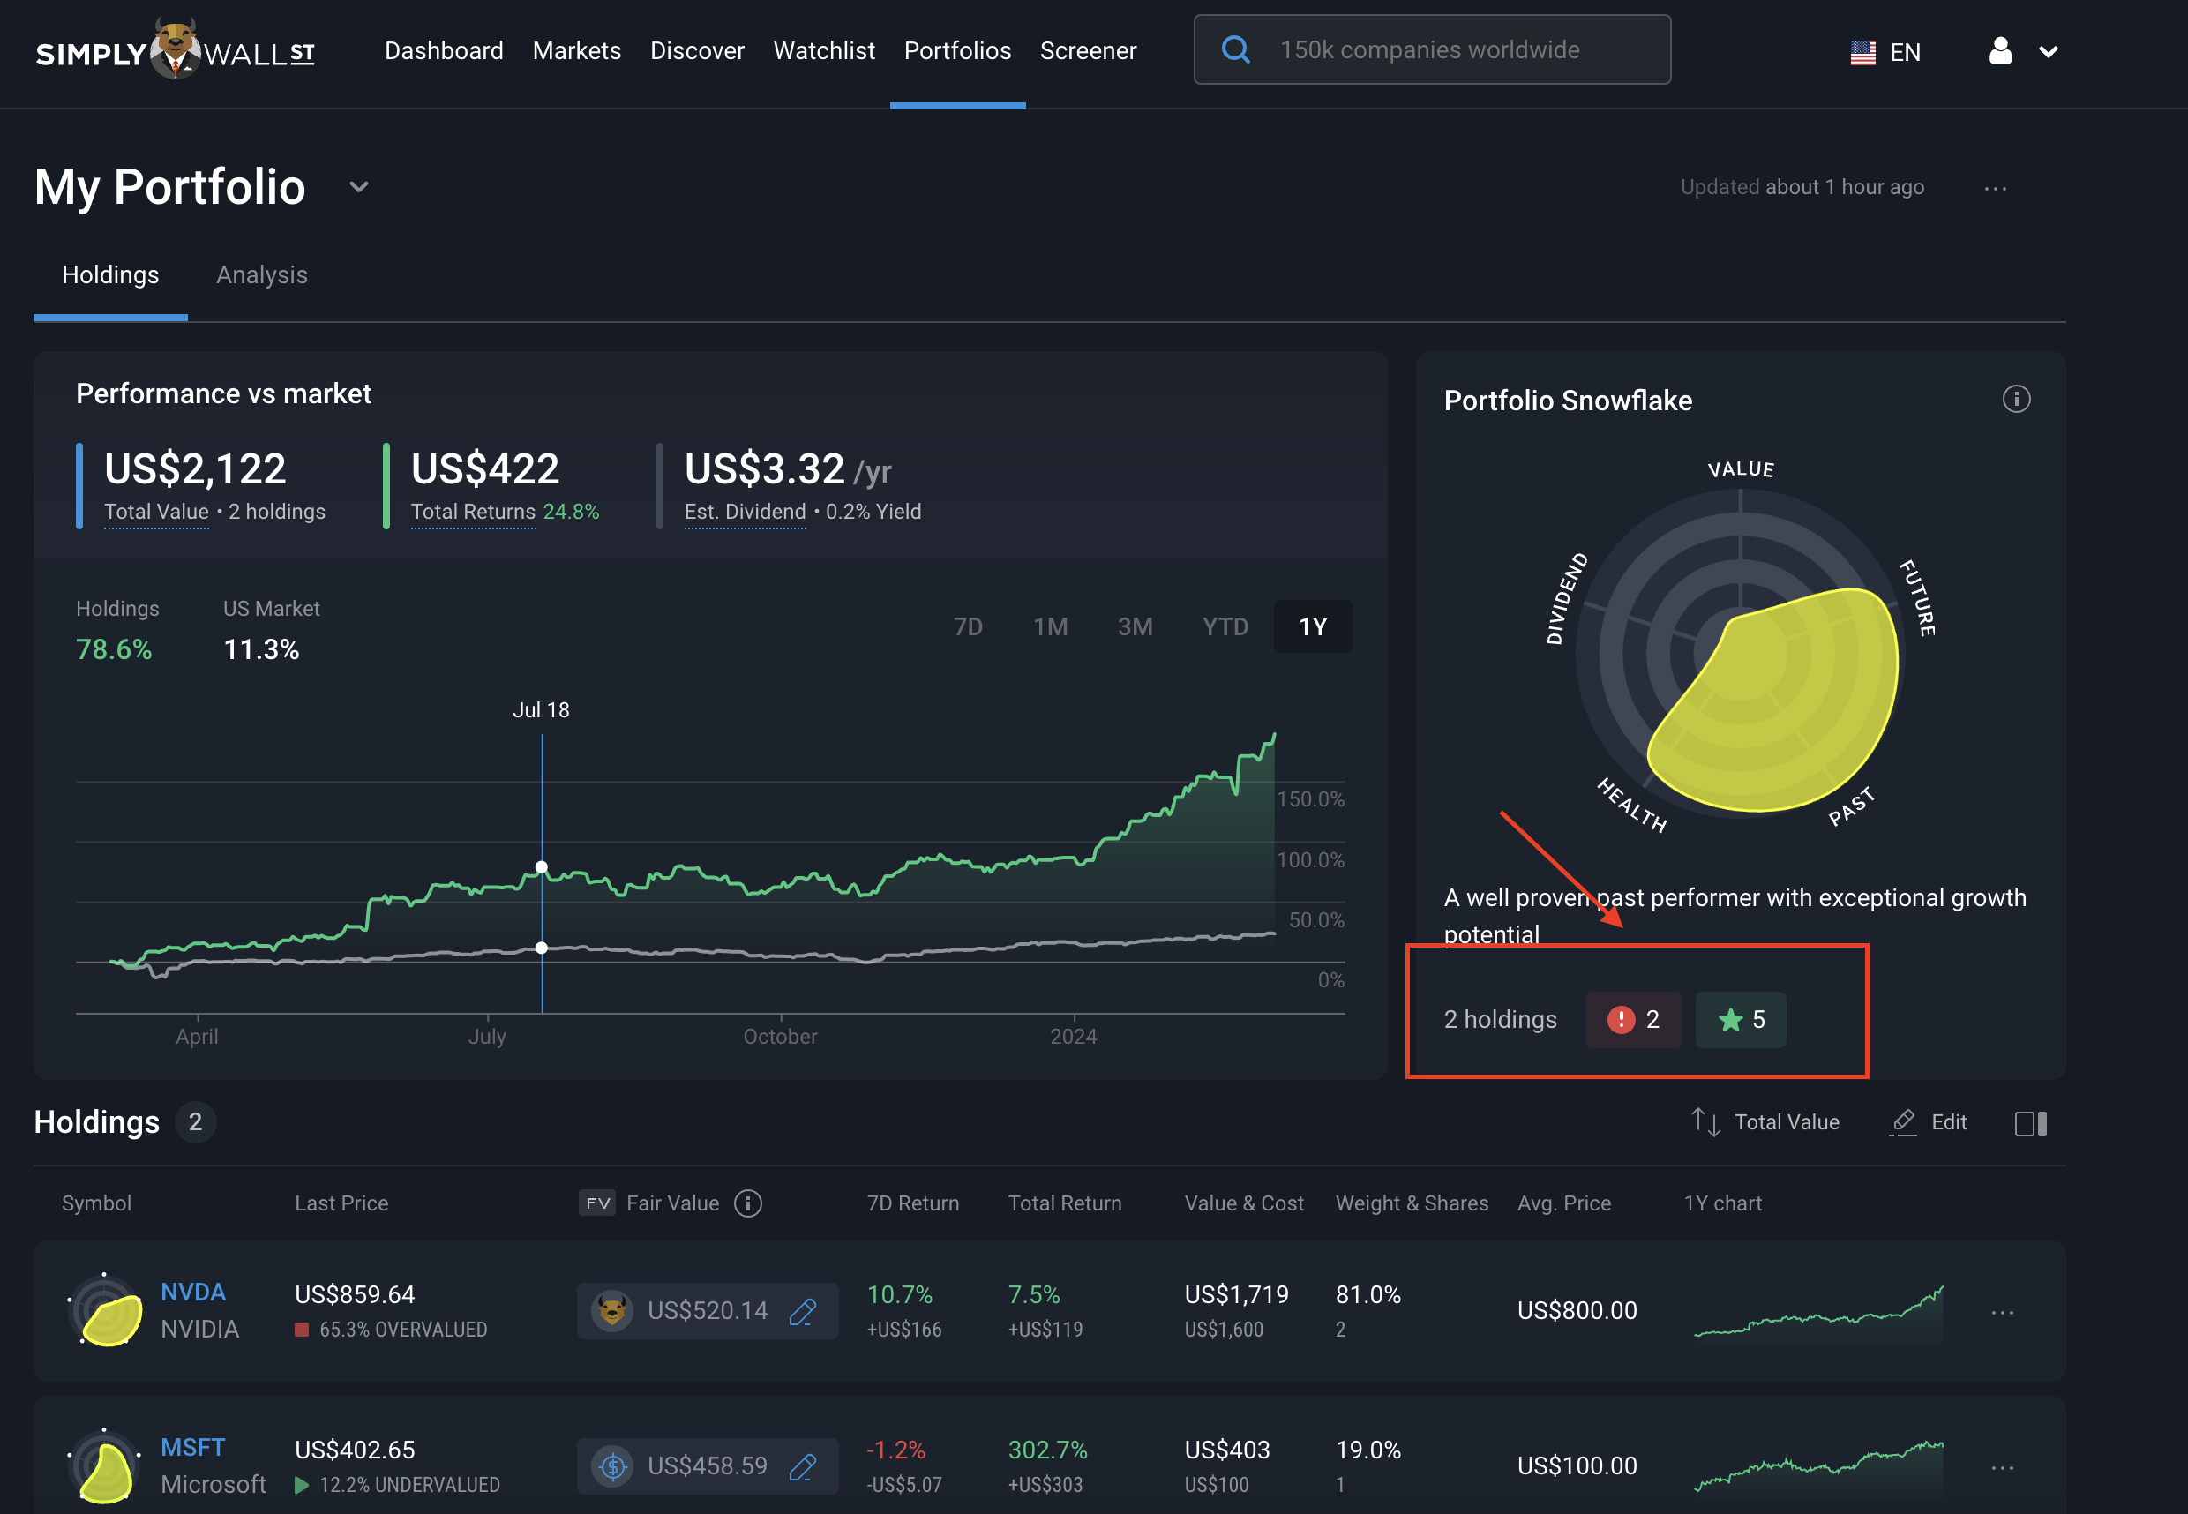Image resolution: width=2188 pixels, height=1514 pixels.
Task: Open the account chevron dropdown top right
Action: pos(2049,51)
